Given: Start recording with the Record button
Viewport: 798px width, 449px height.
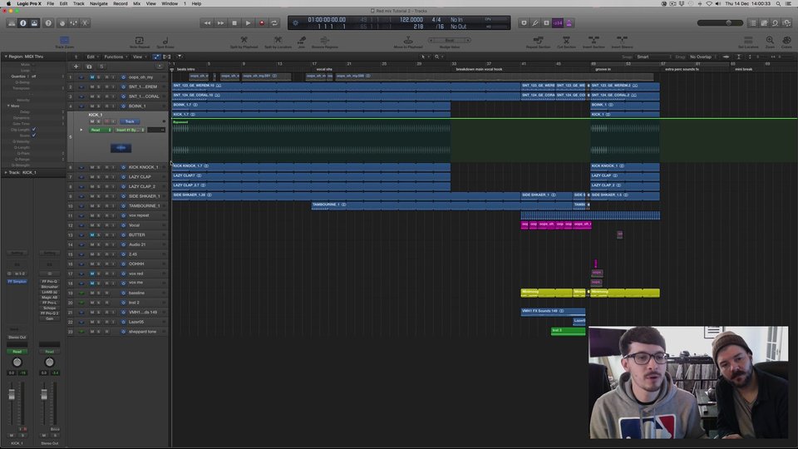Looking at the screenshot, I should (262, 23).
